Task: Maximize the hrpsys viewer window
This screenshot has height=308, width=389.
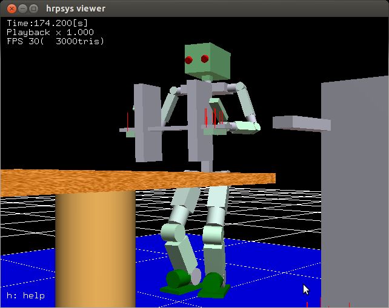Action: [34, 8]
